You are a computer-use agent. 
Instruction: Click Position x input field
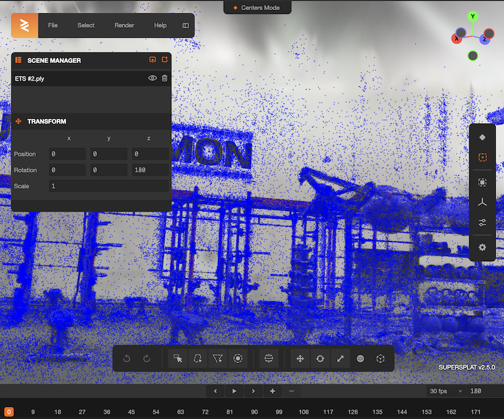click(x=67, y=154)
